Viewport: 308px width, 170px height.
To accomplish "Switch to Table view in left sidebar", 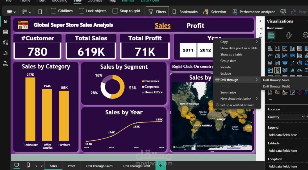I will point(5,32).
